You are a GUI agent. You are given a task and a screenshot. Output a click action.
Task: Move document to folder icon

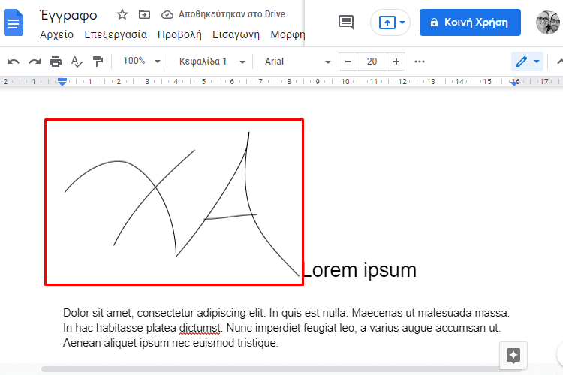tap(144, 15)
